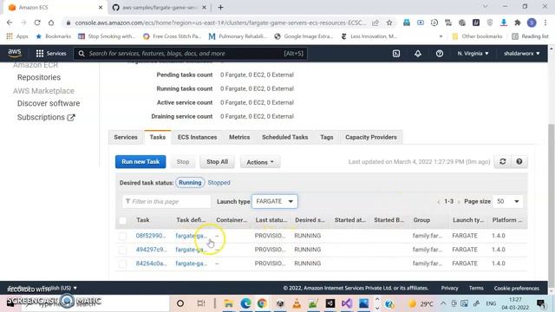Open the Page size dropdown
Screen dimensions: 555x312
click(x=507, y=201)
